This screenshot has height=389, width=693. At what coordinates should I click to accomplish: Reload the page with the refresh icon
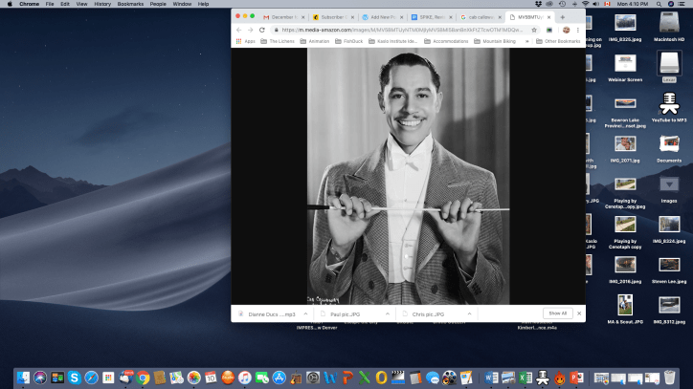(x=262, y=30)
